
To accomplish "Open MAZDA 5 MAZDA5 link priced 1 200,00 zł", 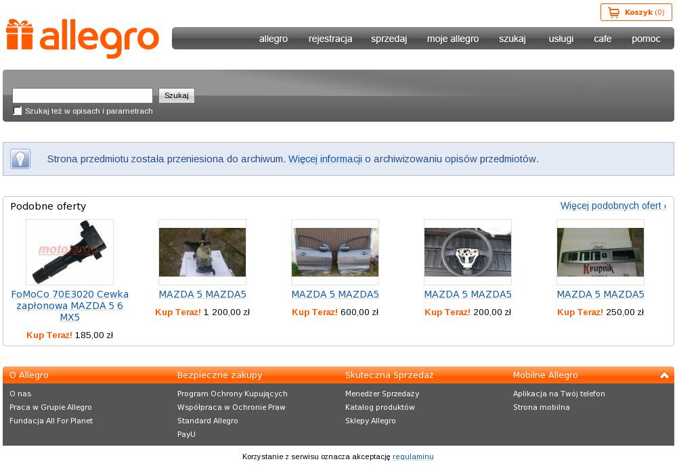I will (202, 294).
